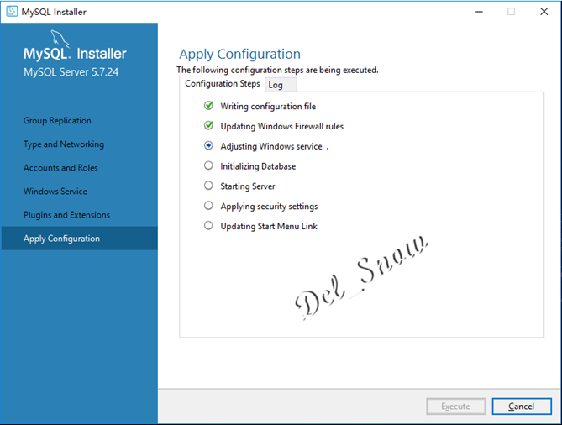
Task: Open Plugins and Extensions step
Action: click(66, 215)
